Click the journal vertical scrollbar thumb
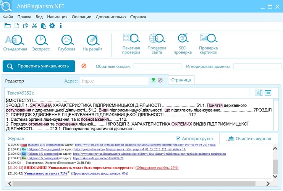Screen dimensions: 283x191 [x=275, y=167]
